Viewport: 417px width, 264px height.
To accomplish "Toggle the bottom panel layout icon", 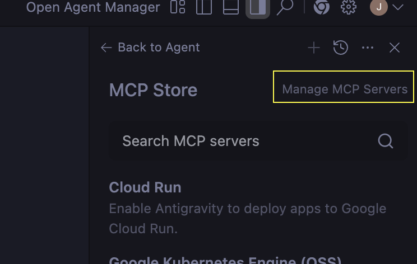I will coord(230,7).
